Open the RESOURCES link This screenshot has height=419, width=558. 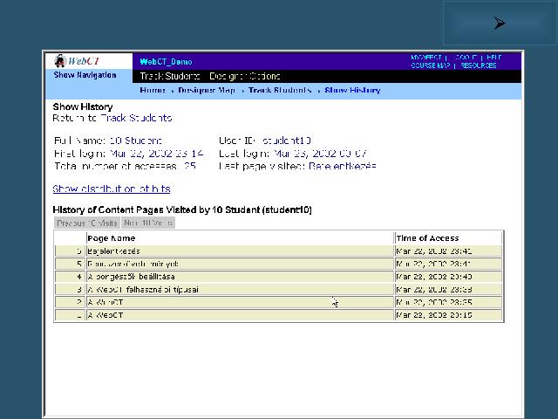coord(479,65)
